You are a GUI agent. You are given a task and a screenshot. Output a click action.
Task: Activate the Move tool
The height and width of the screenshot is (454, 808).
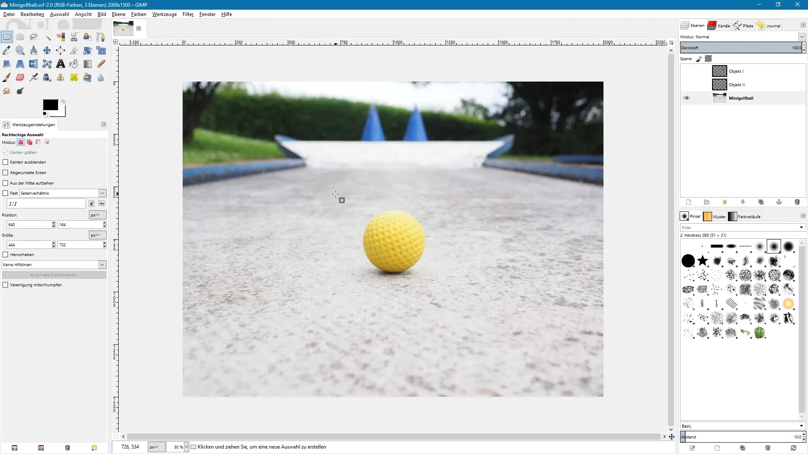point(47,50)
